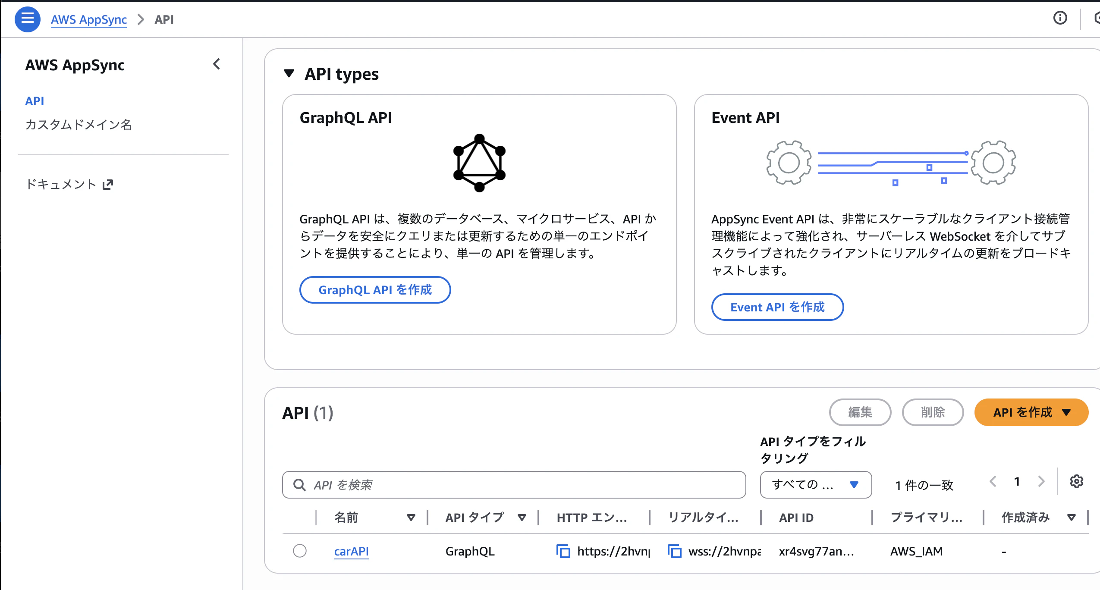Open カスタムドメイン名 in side navigation
The image size is (1100, 590).
point(79,125)
